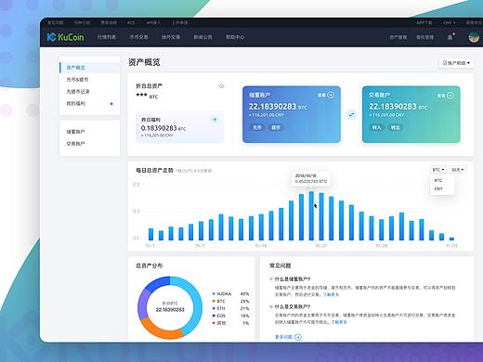This screenshot has width=483, height=362.
Task: Click the 更多问题 link
Action: pyautogui.click(x=283, y=337)
